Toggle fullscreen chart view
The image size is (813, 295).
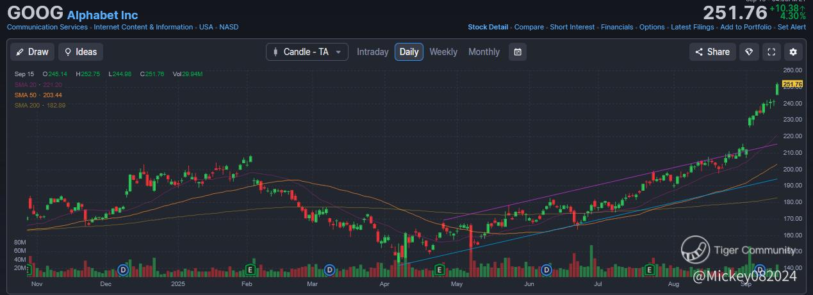[771, 52]
